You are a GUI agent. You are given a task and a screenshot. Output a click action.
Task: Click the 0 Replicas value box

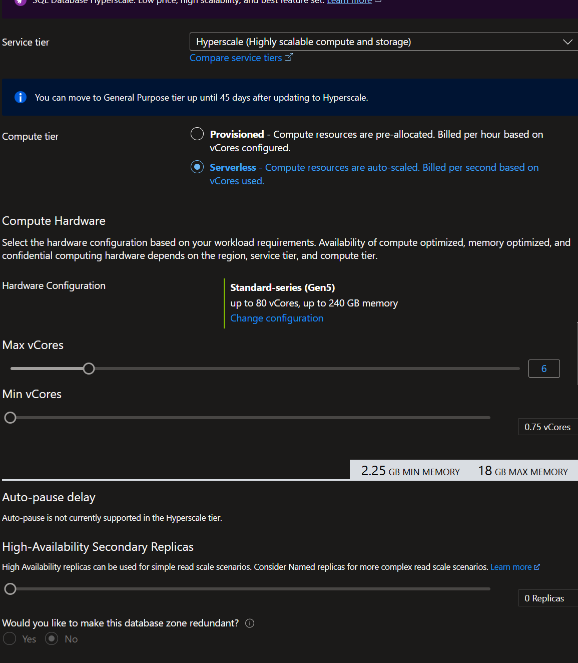[x=547, y=598]
